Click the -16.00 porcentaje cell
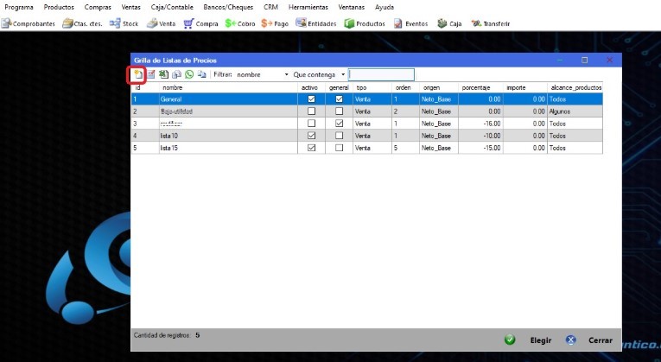This screenshot has height=362, width=661. [x=480, y=124]
